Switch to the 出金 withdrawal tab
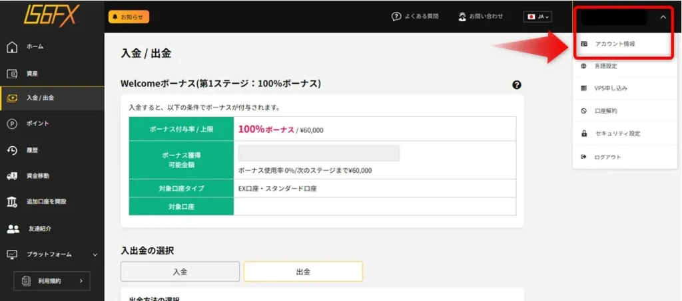 point(303,272)
